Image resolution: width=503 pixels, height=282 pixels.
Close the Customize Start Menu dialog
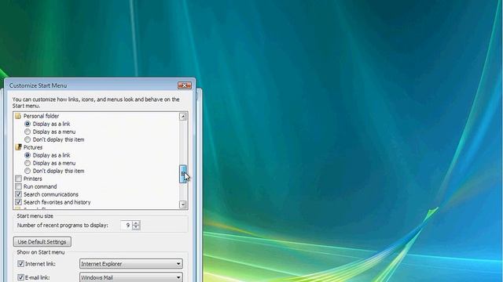185,85
